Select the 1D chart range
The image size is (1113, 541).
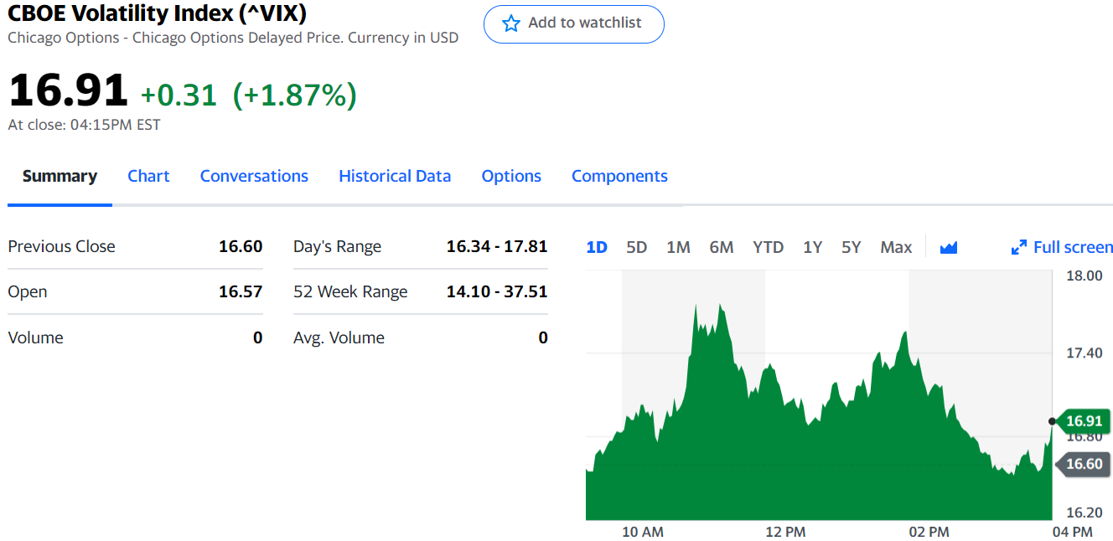pos(597,247)
